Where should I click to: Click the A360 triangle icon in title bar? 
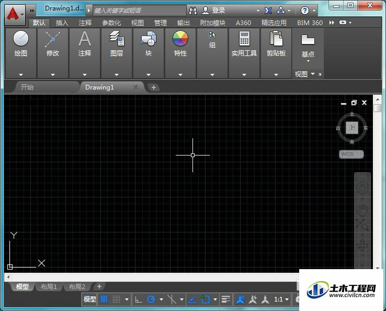click(x=281, y=10)
